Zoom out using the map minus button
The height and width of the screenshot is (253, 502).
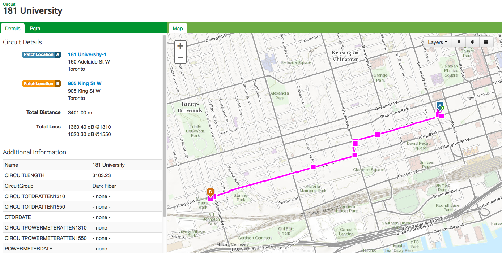[180, 57]
